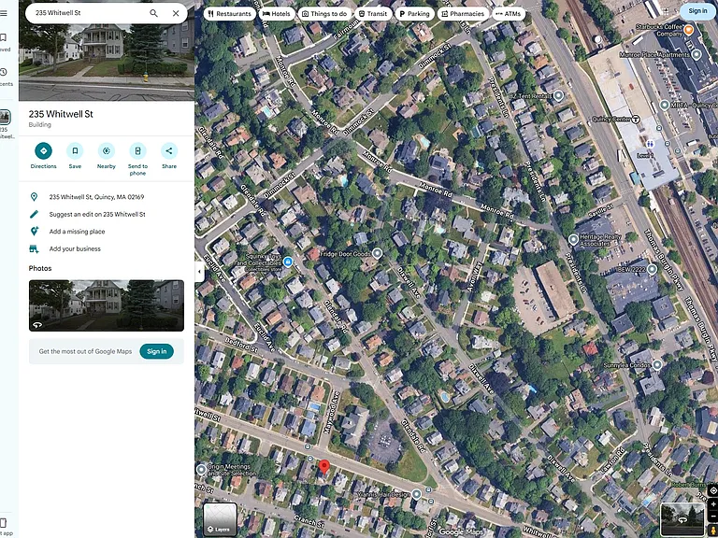The height and width of the screenshot is (538, 718).
Task: Filter map by Restaurants
Action: [x=229, y=14]
